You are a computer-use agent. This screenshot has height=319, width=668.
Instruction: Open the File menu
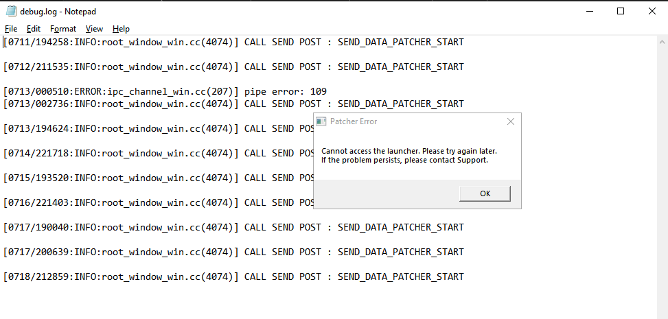11,29
